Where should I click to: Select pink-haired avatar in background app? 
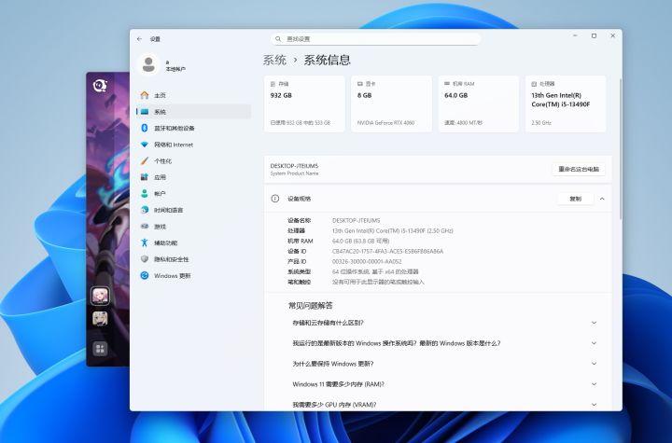(x=100, y=296)
